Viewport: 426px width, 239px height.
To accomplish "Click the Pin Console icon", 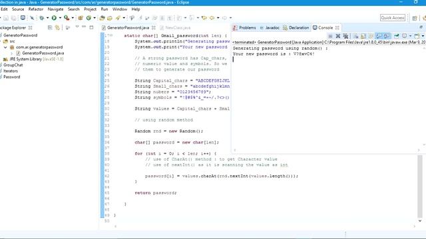I will click(x=397, y=36).
